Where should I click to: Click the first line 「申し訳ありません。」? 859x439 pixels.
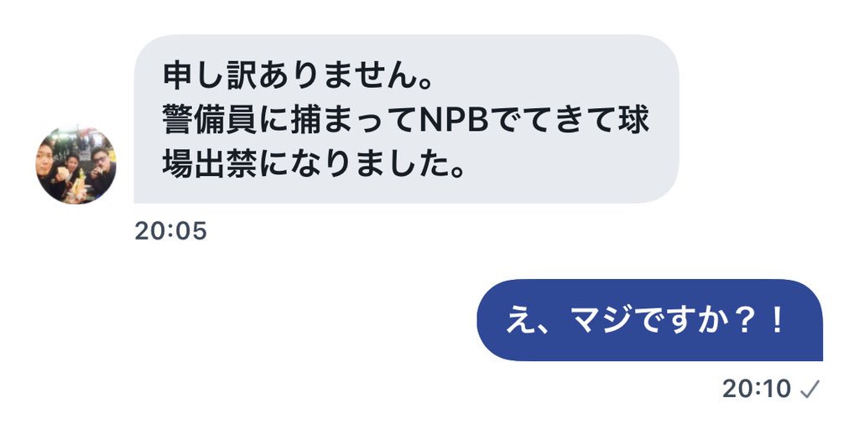[299, 75]
